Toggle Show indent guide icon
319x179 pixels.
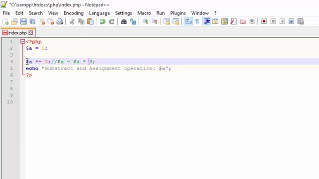coord(206,21)
